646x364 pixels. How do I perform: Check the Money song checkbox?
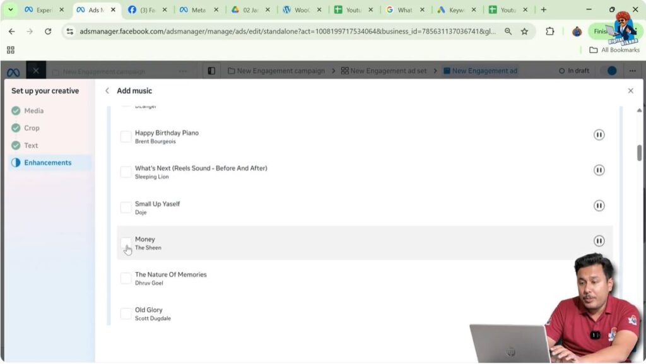126,243
